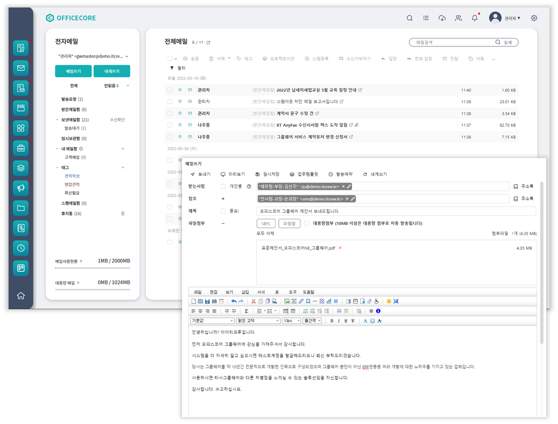Open the 서식 menu in editor
Viewport: 558px width, 424px height.
(x=261, y=292)
